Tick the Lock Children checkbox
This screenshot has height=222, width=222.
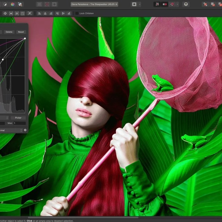point(77,13)
